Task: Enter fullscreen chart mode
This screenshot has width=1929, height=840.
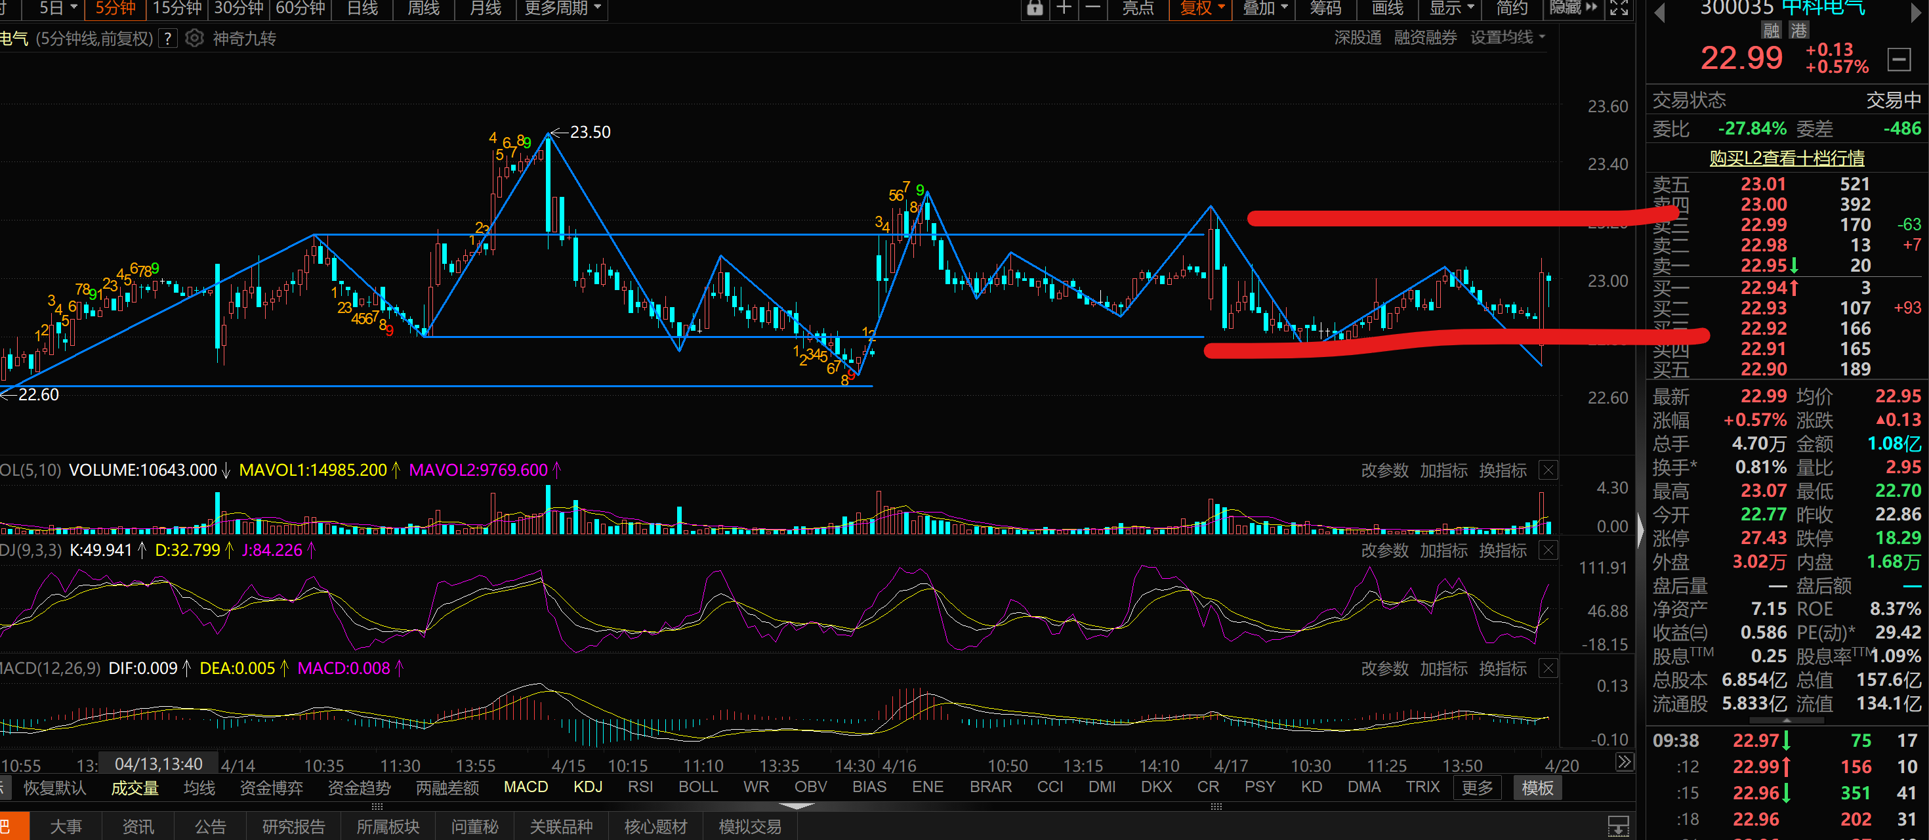Action: pyautogui.click(x=1619, y=9)
